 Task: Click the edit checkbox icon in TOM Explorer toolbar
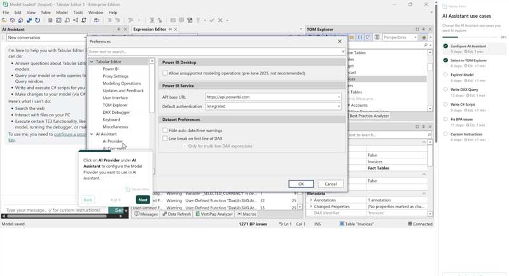(368, 38)
